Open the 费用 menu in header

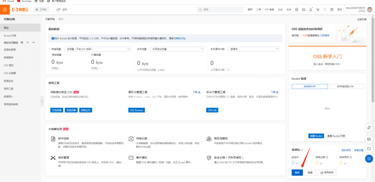click(250, 10)
